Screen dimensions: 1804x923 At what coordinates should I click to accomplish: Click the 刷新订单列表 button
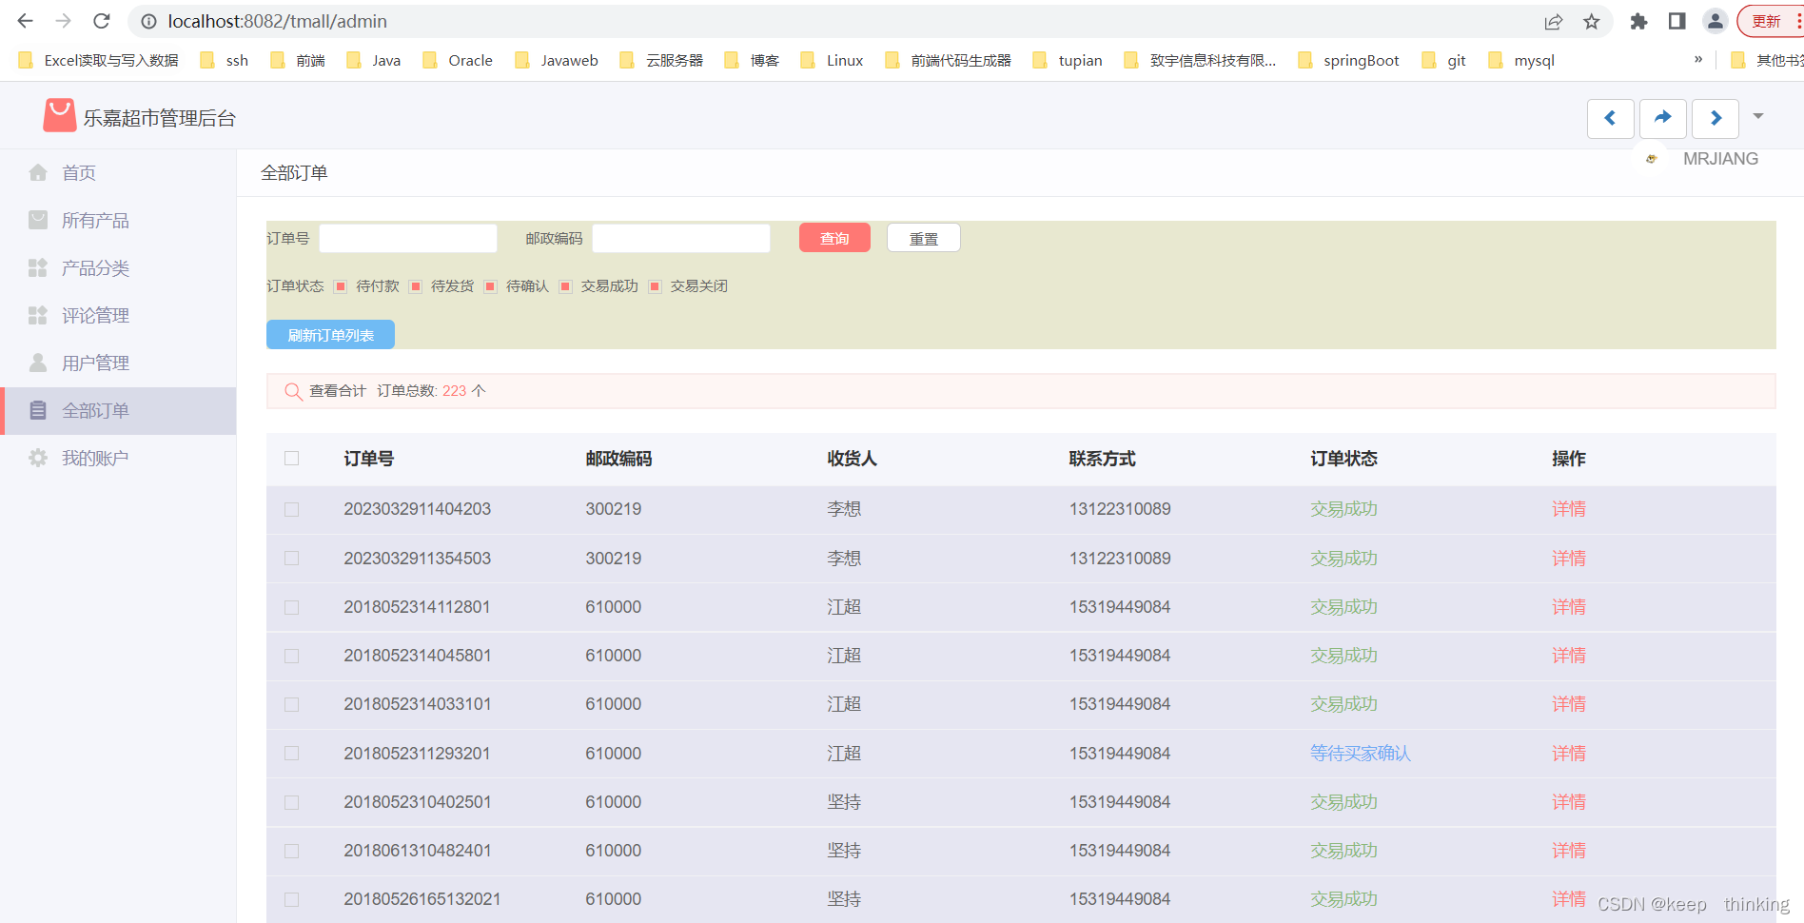click(x=330, y=335)
